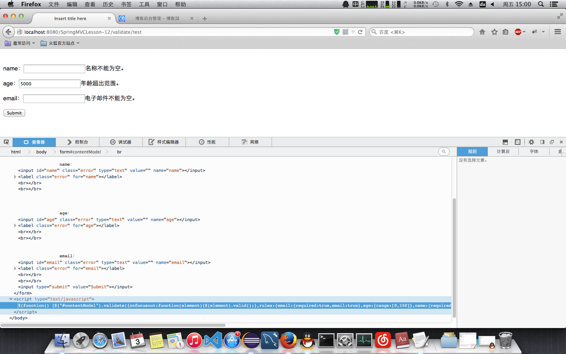Open the URL history dropdown arrow
Screen dimensions: 566x354
[x=353, y=32]
